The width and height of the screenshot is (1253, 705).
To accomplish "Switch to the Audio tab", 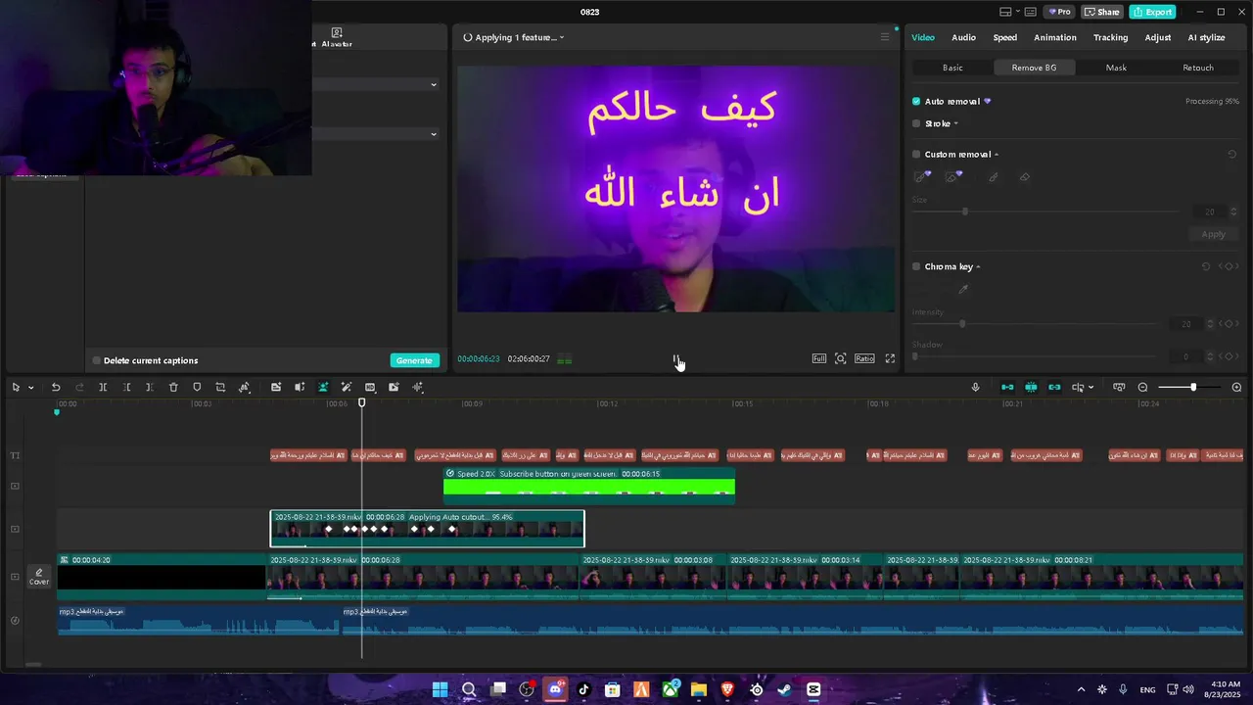I will point(963,37).
